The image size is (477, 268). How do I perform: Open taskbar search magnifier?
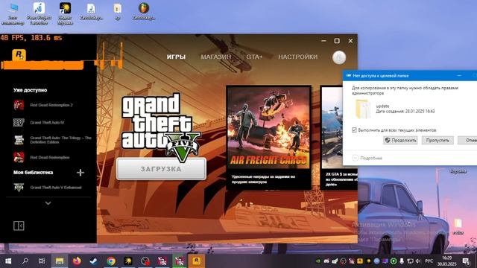coord(25,261)
